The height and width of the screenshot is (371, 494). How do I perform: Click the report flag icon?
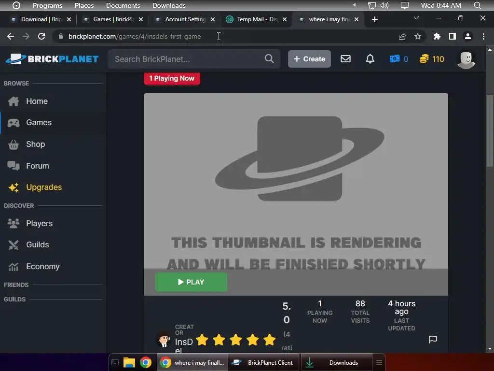pyautogui.click(x=433, y=340)
